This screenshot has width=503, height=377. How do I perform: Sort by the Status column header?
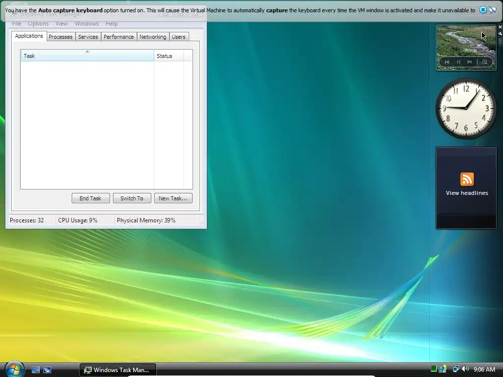tap(169, 56)
